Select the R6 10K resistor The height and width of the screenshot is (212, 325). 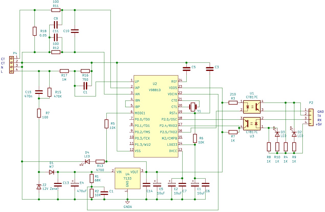pos(195,138)
